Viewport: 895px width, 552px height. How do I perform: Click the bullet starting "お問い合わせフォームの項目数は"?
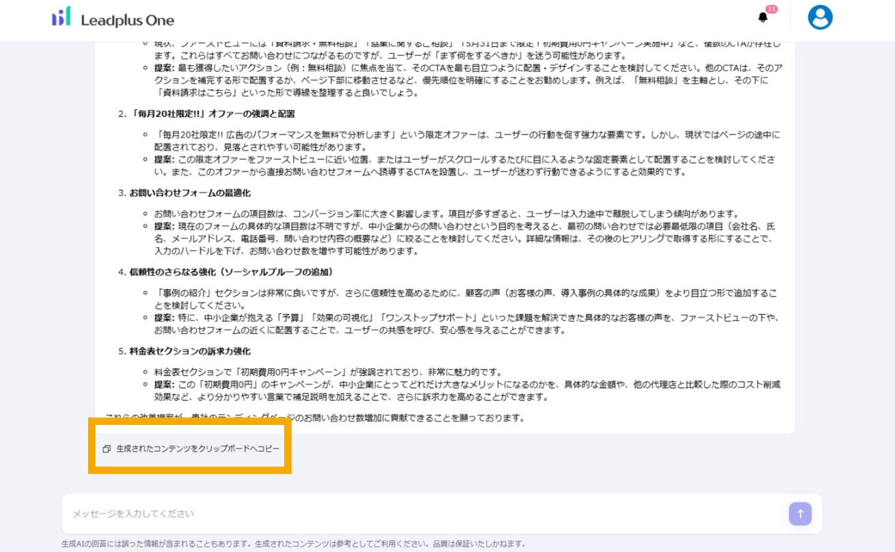[445, 214]
